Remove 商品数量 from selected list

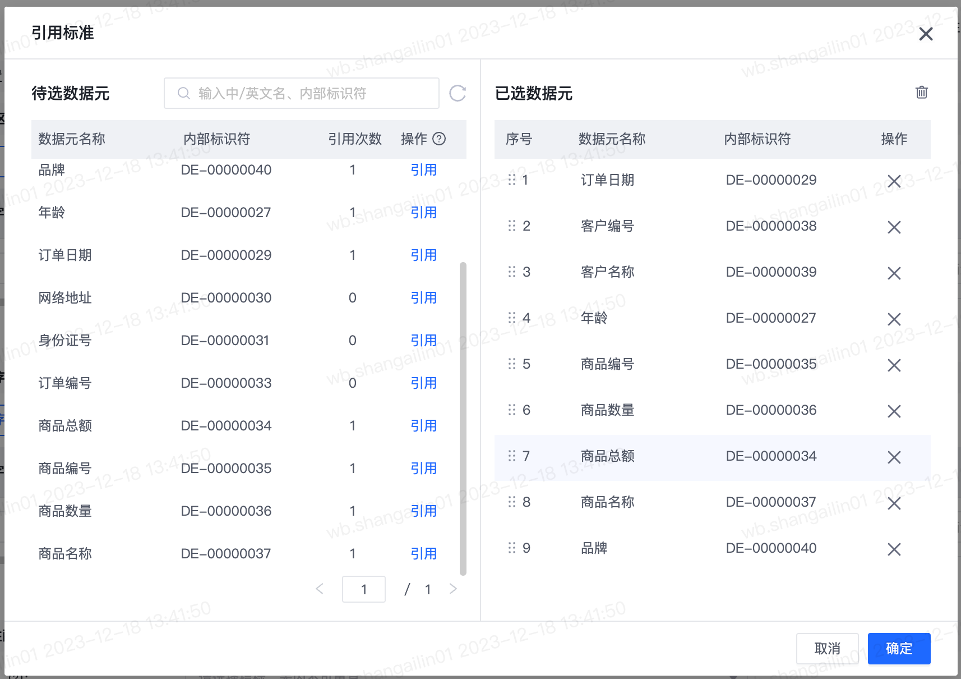pyautogui.click(x=894, y=411)
